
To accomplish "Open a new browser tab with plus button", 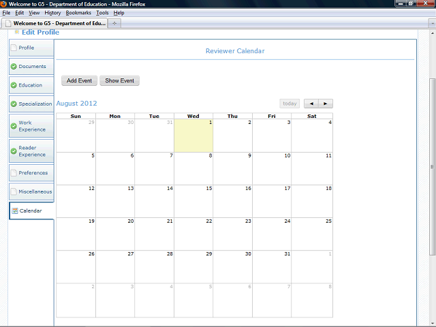I will point(114,23).
